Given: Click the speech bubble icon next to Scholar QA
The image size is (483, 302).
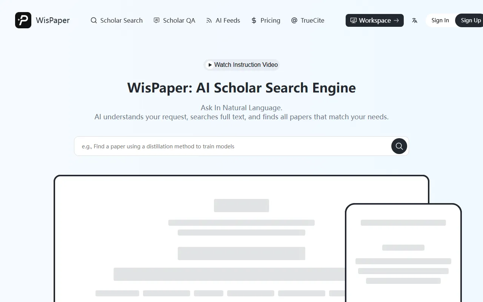Looking at the screenshot, I should [x=156, y=20].
